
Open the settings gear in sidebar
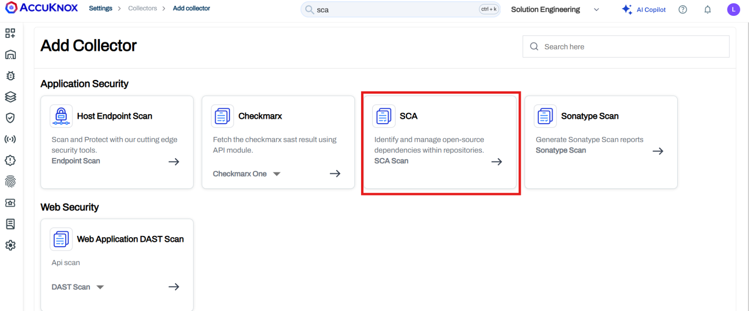(x=10, y=245)
